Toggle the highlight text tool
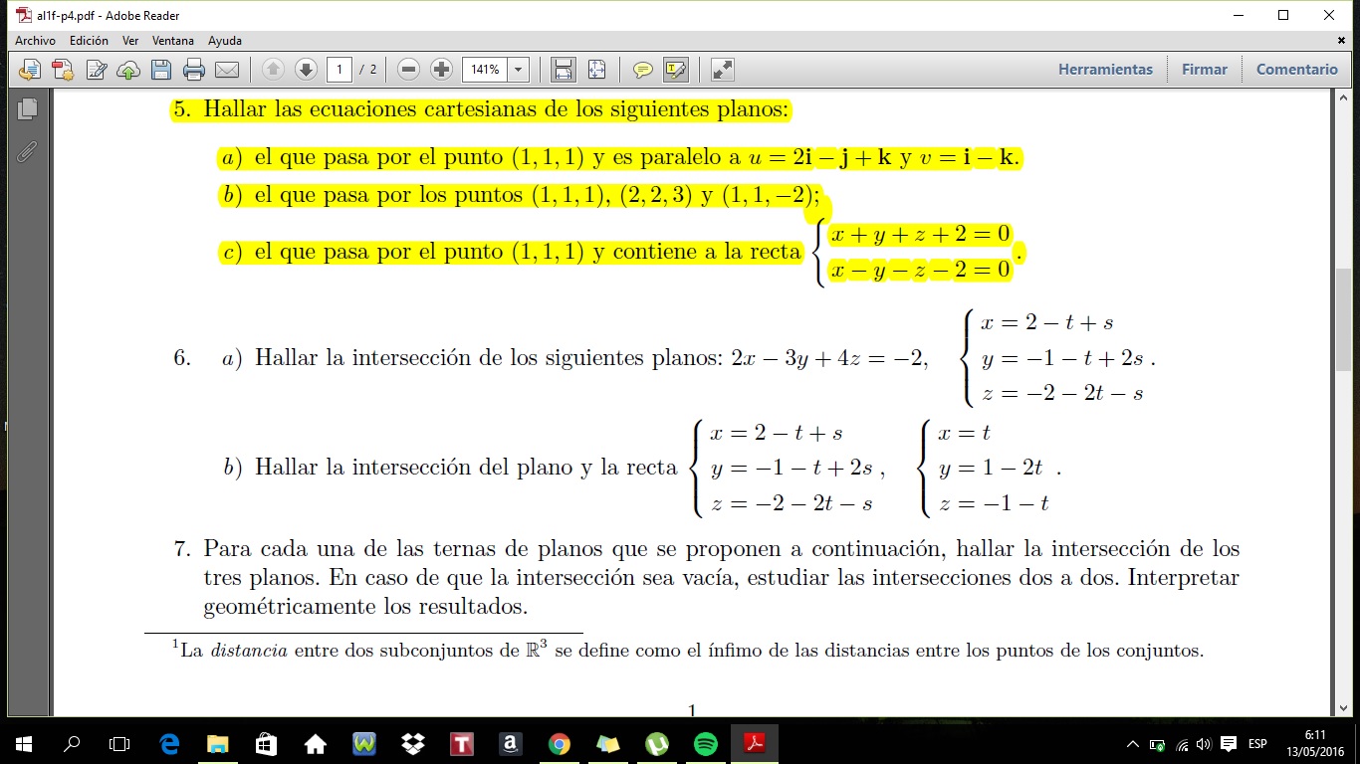Viewport: 1360px width, 764px height. [x=675, y=70]
